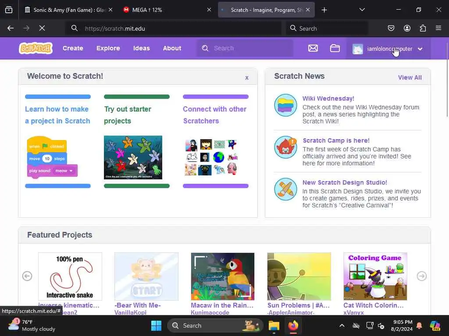Open the Windows Start menu
Screen dimensions: 449x336
click(x=156, y=325)
